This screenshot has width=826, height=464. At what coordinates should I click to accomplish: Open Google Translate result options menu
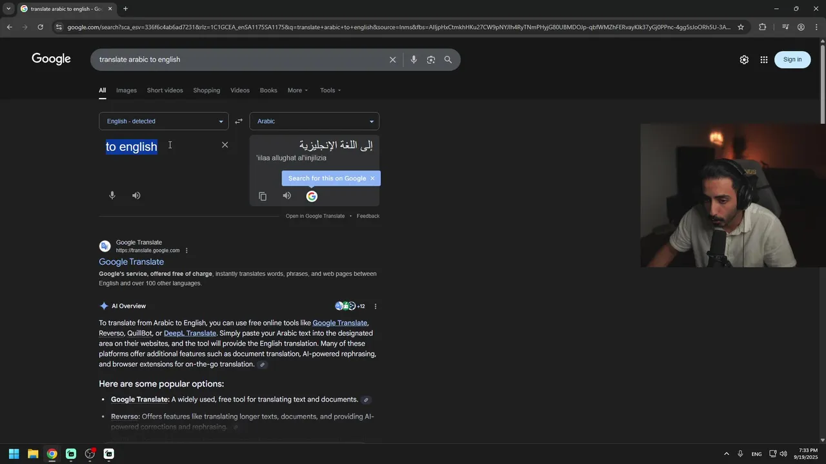point(187,251)
